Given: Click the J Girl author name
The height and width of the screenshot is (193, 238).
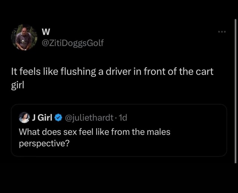Looking at the screenshot, I should coord(42,118).
